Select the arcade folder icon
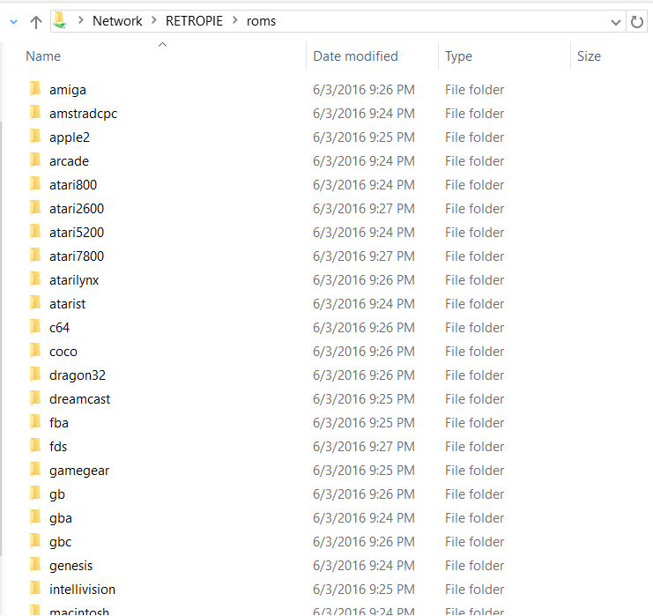This screenshot has height=616, width=653. (x=36, y=160)
